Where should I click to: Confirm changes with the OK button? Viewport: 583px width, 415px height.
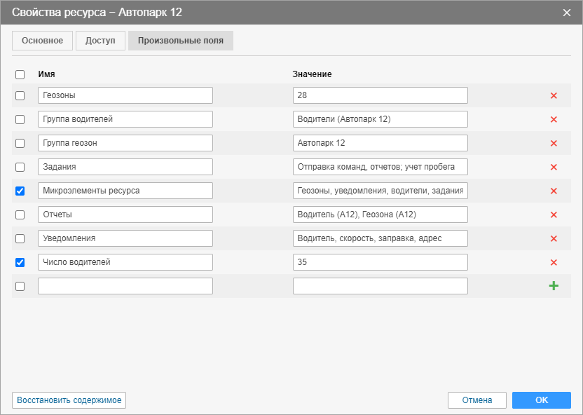point(541,400)
